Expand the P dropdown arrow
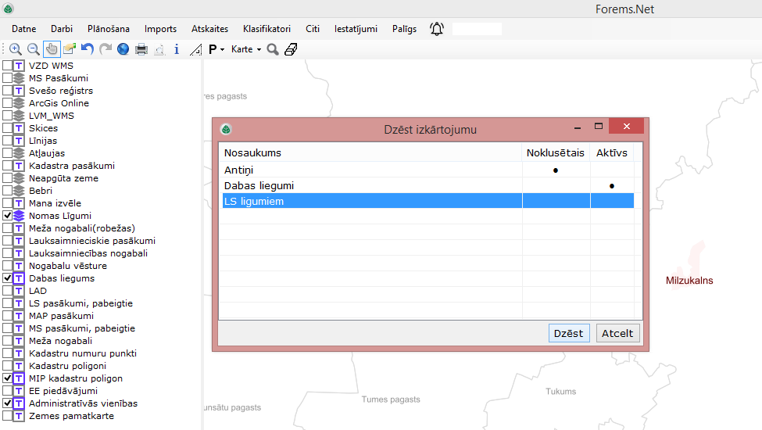The height and width of the screenshot is (430, 762). click(x=222, y=50)
